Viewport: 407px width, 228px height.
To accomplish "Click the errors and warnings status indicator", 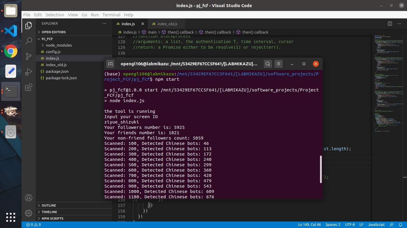I will pyautogui.click(x=33, y=225).
